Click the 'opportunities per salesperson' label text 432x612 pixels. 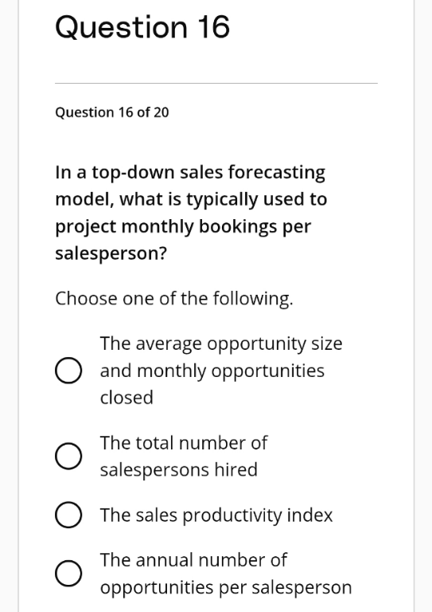pyautogui.click(x=226, y=587)
